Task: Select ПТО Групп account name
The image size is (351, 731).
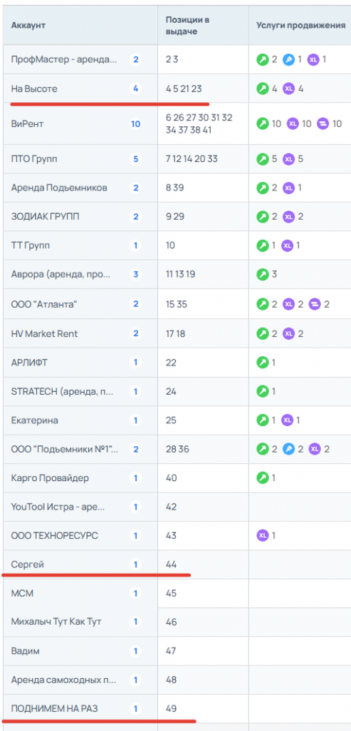Action: (35, 159)
